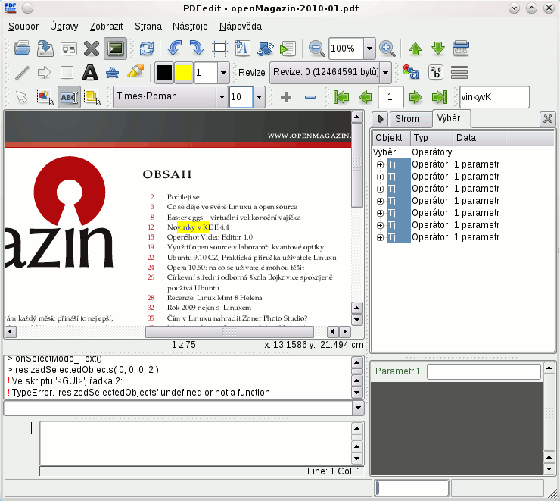Open the Úpravy menu
This screenshot has width=560, height=501.
click(x=64, y=27)
